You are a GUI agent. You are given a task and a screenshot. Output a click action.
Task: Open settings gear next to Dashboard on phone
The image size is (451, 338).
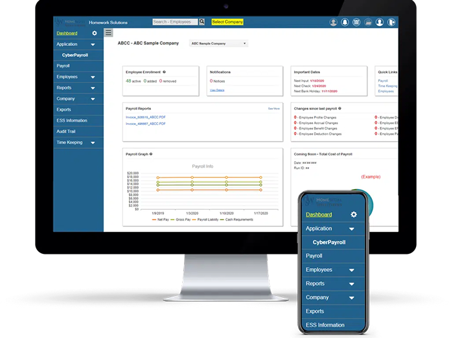(x=354, y=214)
